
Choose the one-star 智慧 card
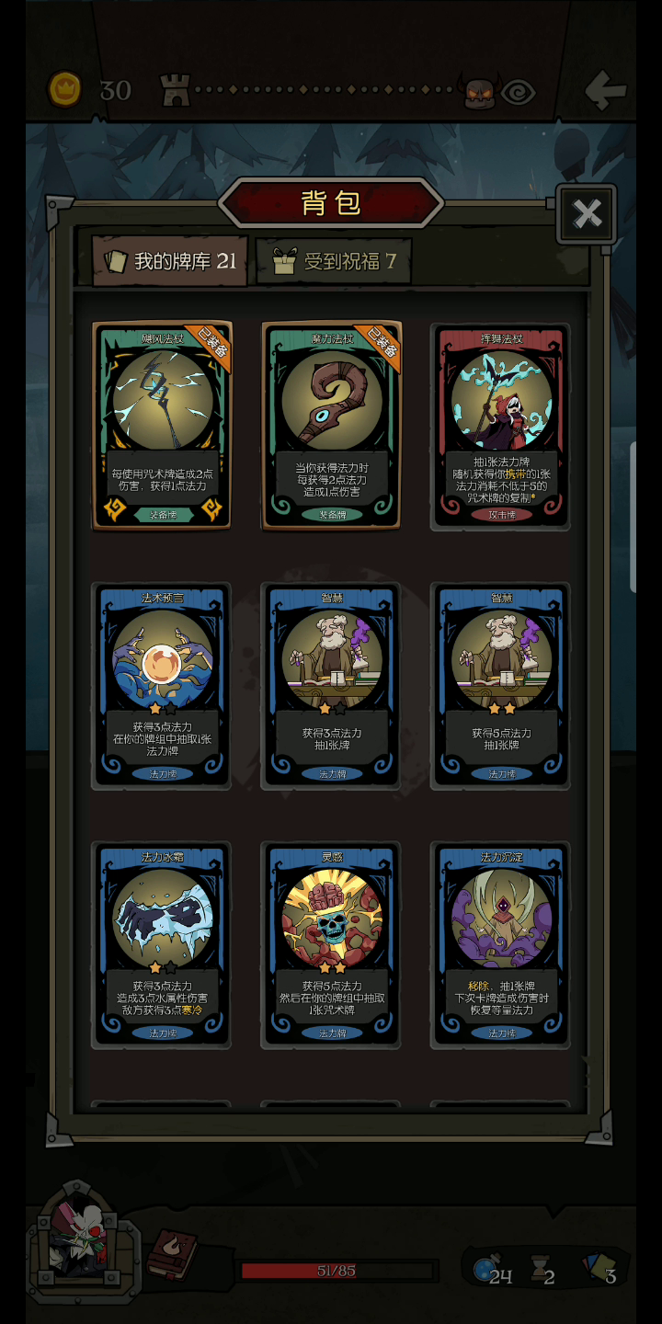coord(331,686)
